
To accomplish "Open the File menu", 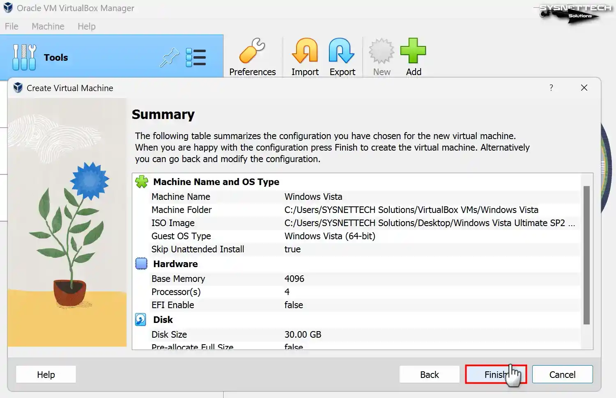I will tap(11, 26).
